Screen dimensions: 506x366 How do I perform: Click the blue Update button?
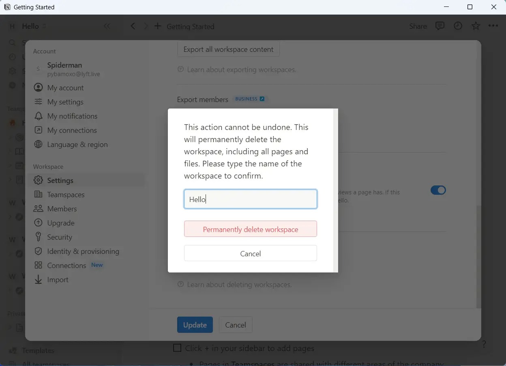195,325
